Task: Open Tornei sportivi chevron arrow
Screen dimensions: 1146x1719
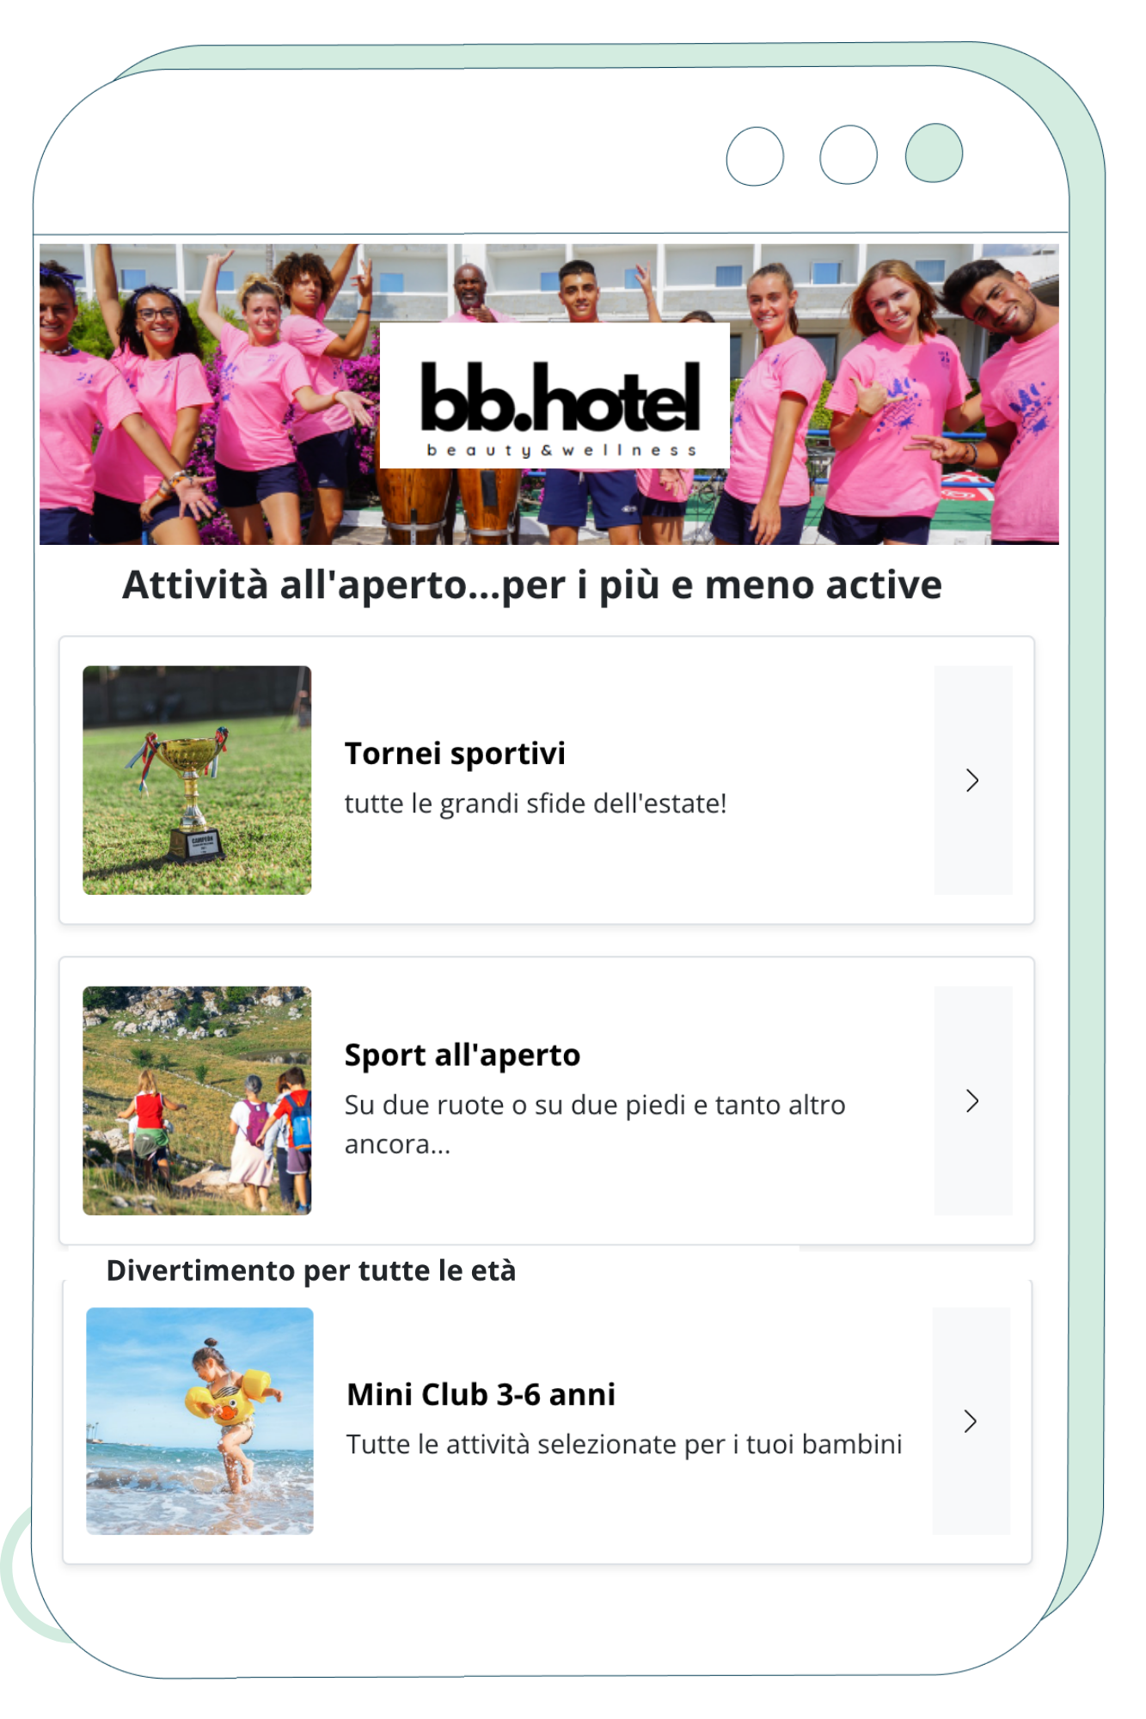Action: click(x=972, y=780)
